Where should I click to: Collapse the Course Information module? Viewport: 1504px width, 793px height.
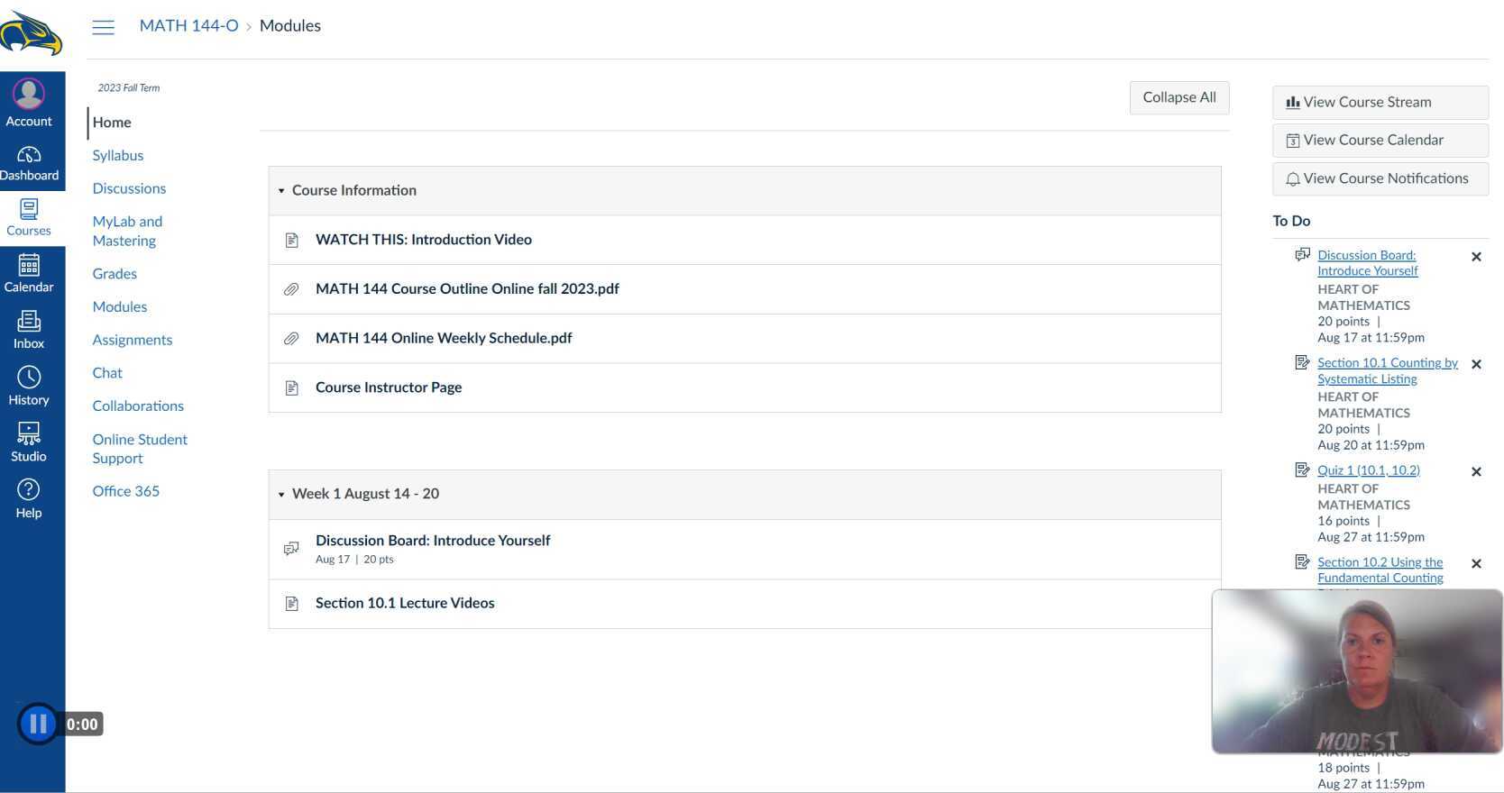(281, 191)
